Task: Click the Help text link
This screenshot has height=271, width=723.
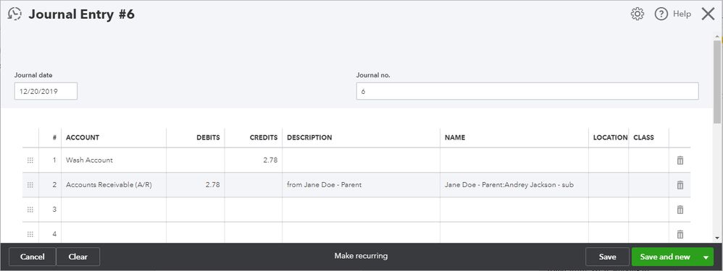Action: tap(682, 14)
